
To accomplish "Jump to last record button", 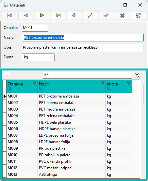I will click(58, 15).
